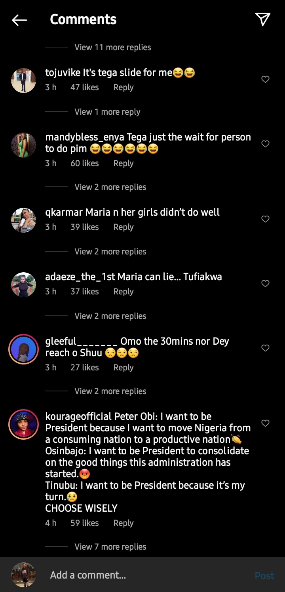
Task: Reply to tojuvike's comment
Action: click(123, 87)
